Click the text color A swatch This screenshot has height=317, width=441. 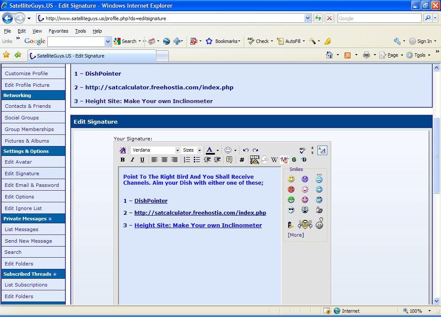pos(210,150)
